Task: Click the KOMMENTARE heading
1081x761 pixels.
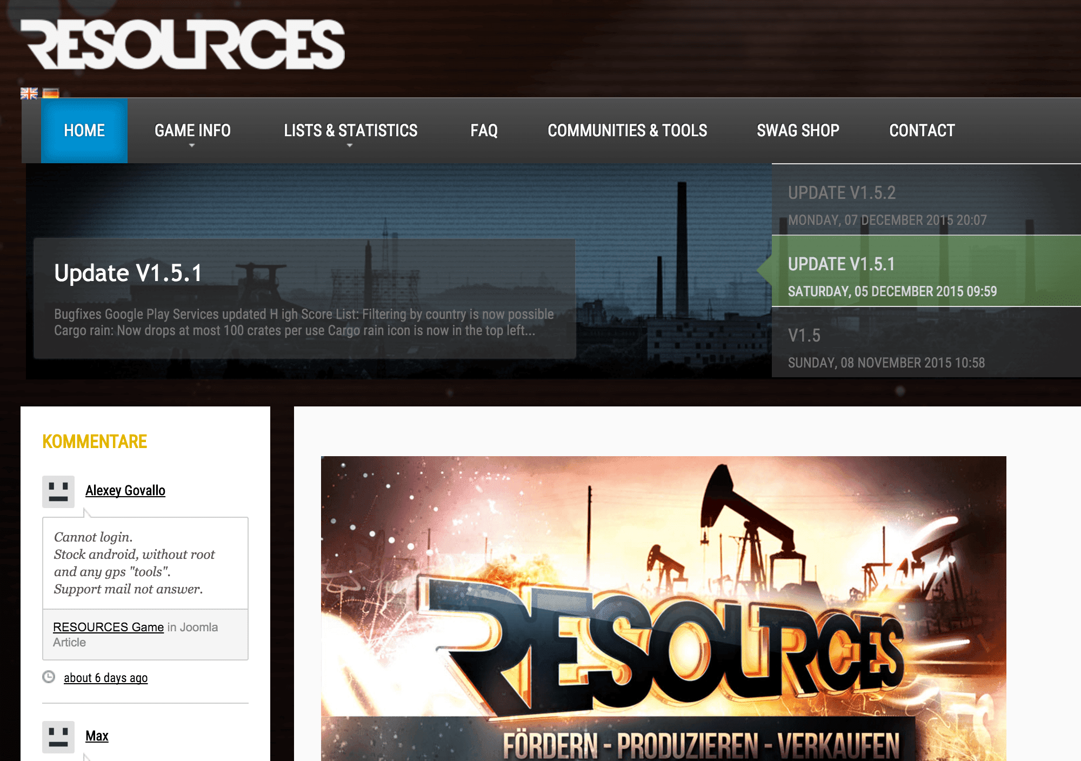Action: [95, 442]
